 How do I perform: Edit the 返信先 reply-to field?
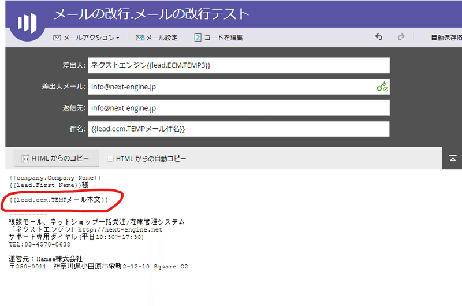coord(239,108)
